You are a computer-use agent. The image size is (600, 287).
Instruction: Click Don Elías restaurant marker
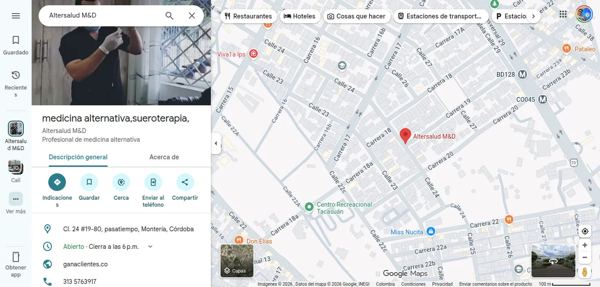coord(239,240)
